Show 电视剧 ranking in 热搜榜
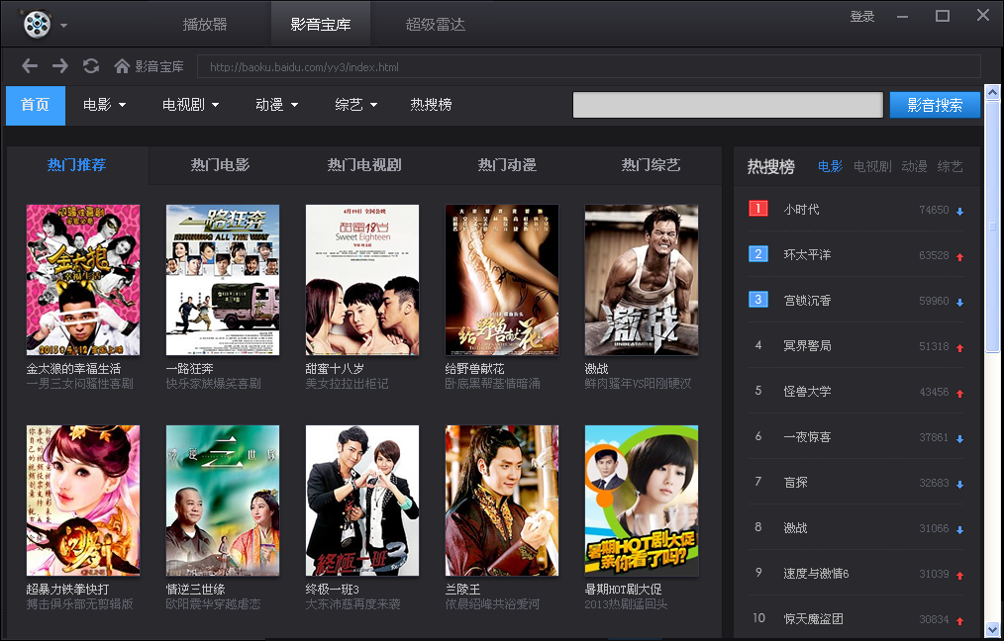This screenshot has width=1004, height=641. click(x=872, y=166)
